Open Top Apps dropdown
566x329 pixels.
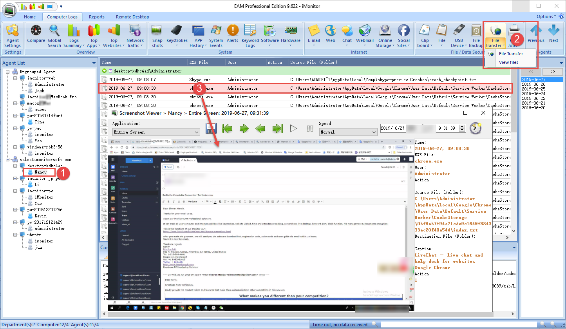click(x=94, y=36)
